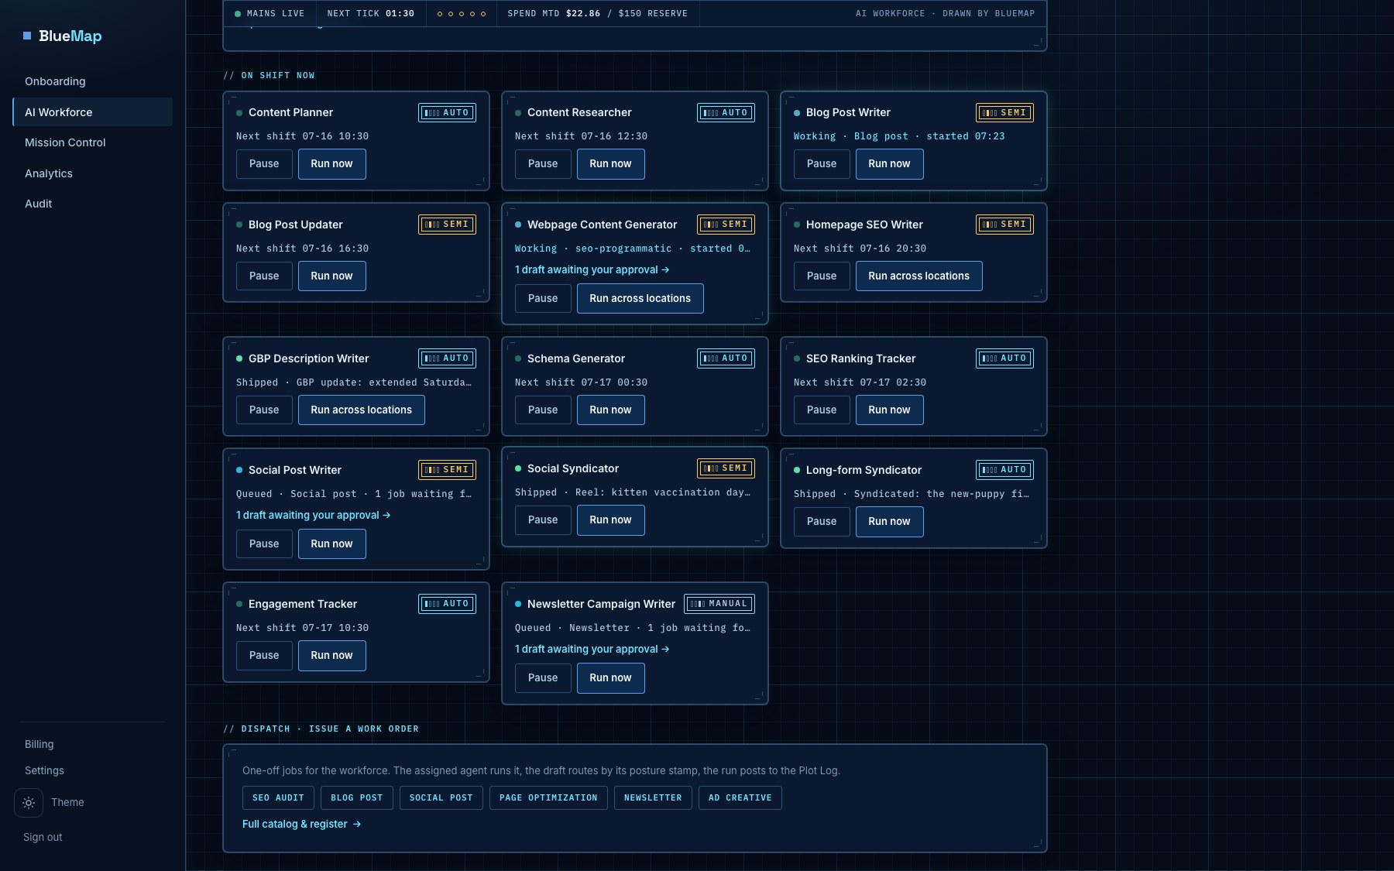1394x871 pixels.
Task: Click the AUTO badge on GBP Description Writer
Action: tap(448, 358)
